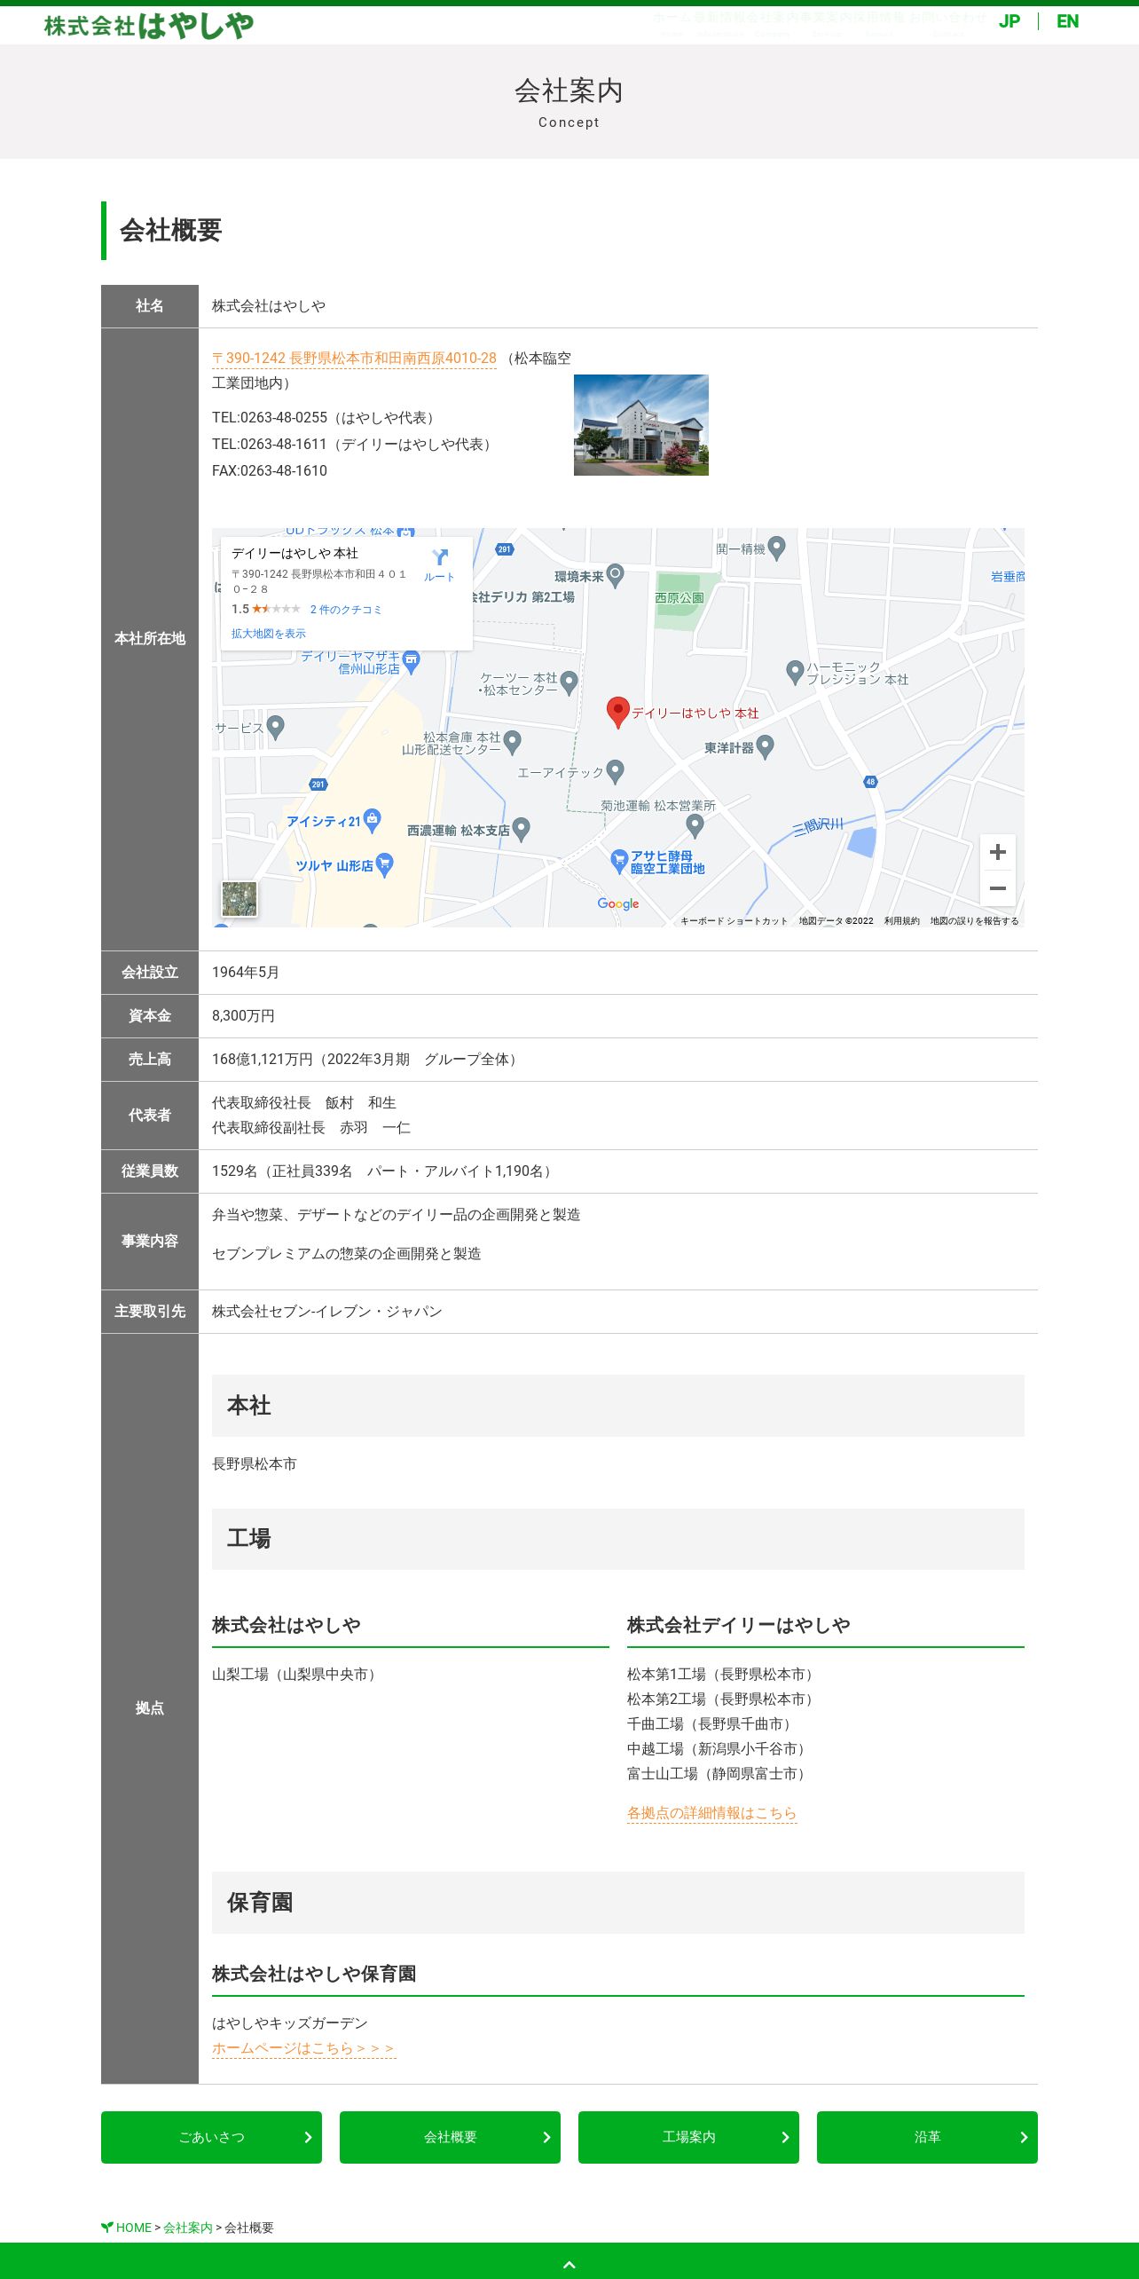
Task: Click the 山梨工場（山梨県中央市） entry
Action: point(297,1675)
